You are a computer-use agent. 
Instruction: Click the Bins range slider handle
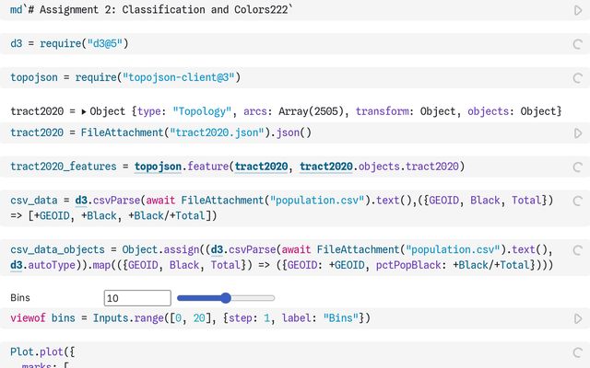[225, 298]
